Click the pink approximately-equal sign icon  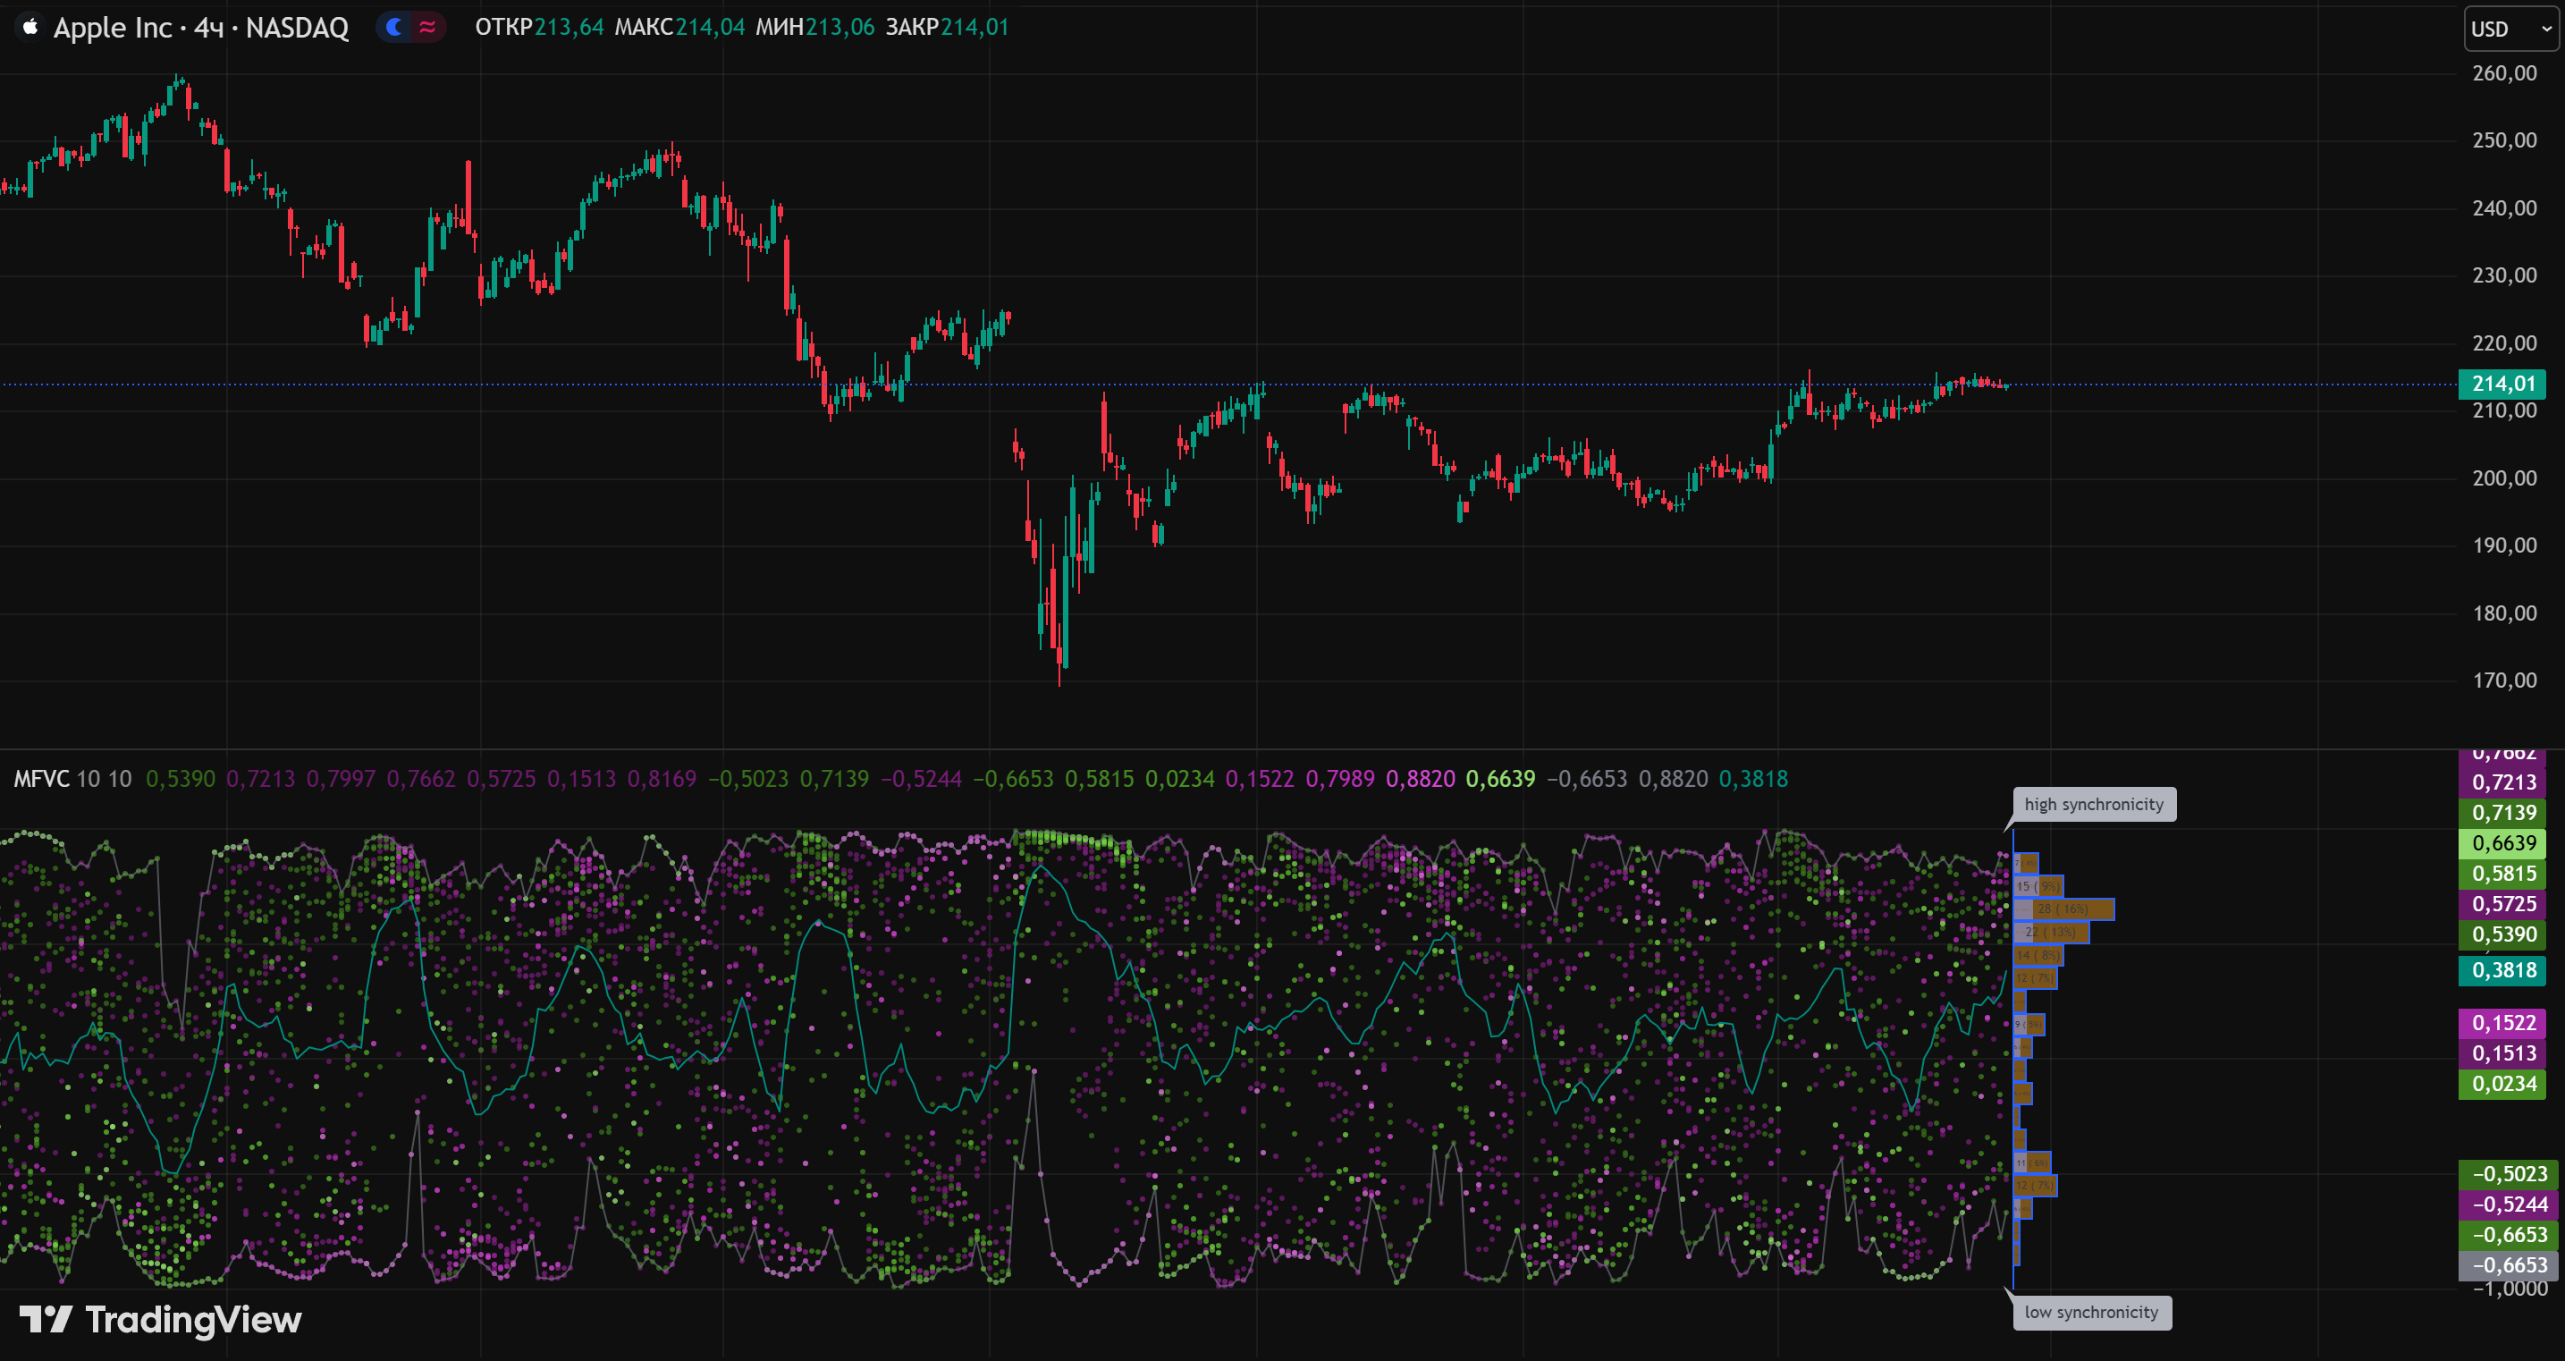(427, 27)
